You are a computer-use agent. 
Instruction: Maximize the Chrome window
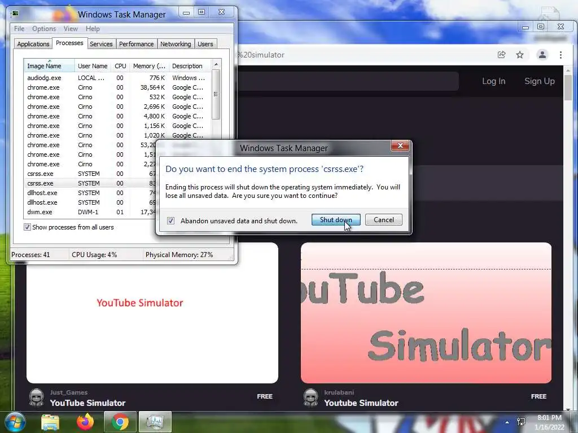click(x=541, y=26)
